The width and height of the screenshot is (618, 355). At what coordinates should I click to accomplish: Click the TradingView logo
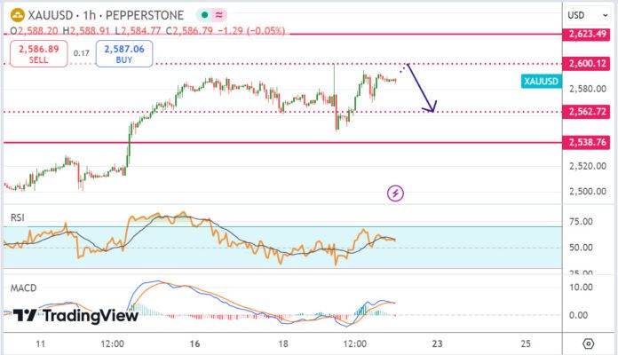pyautogui.click(x=75, y=315)
